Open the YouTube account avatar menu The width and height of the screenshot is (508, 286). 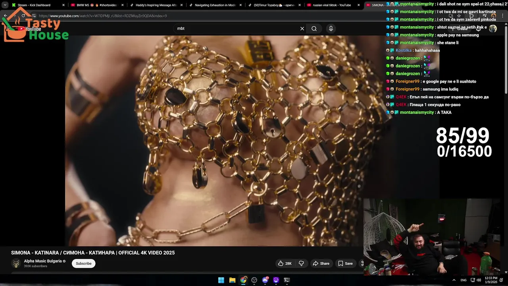pyautogui.click(x=493, y=29)
